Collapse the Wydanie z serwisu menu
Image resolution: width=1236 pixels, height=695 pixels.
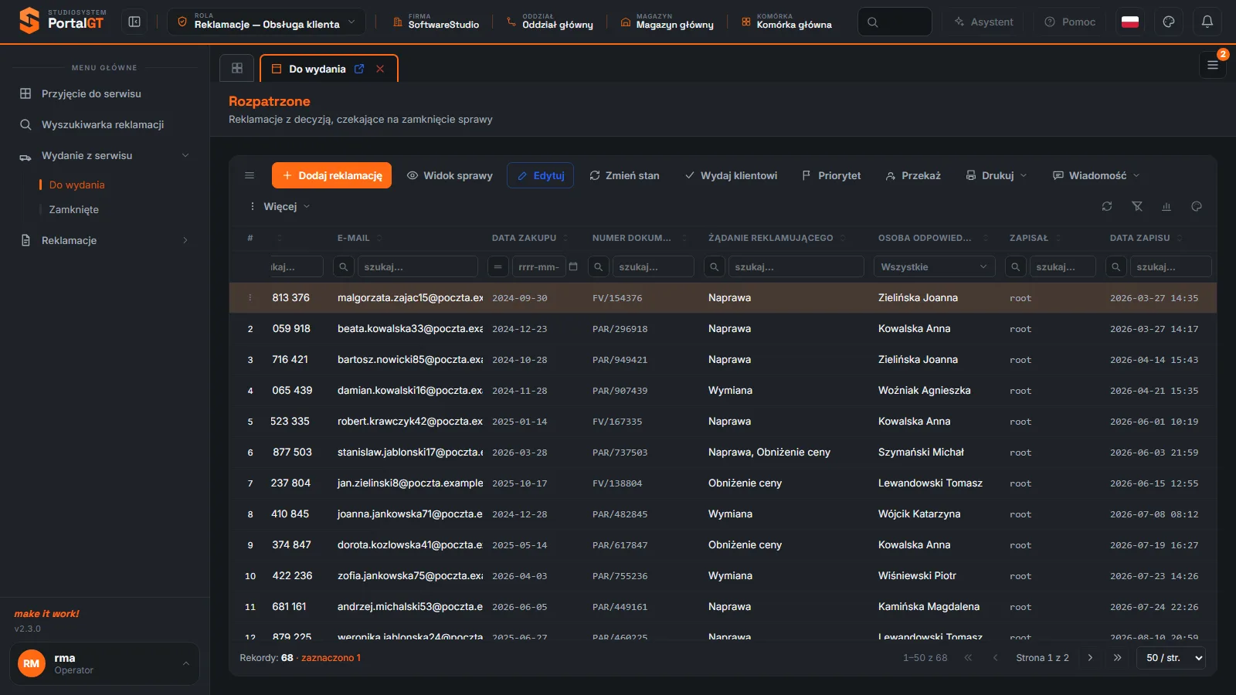(x=104, y=155)
